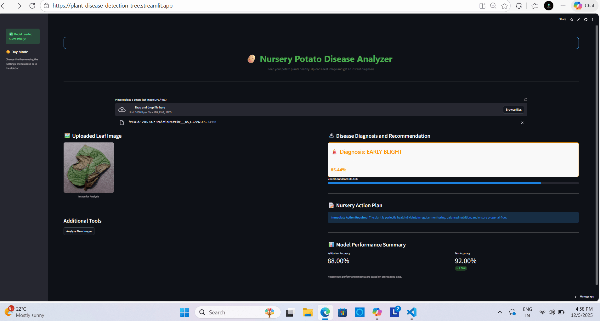Select Validation Accuracy 88.00% value
Viewport: 600px width, 321px height.
[338, 261]
